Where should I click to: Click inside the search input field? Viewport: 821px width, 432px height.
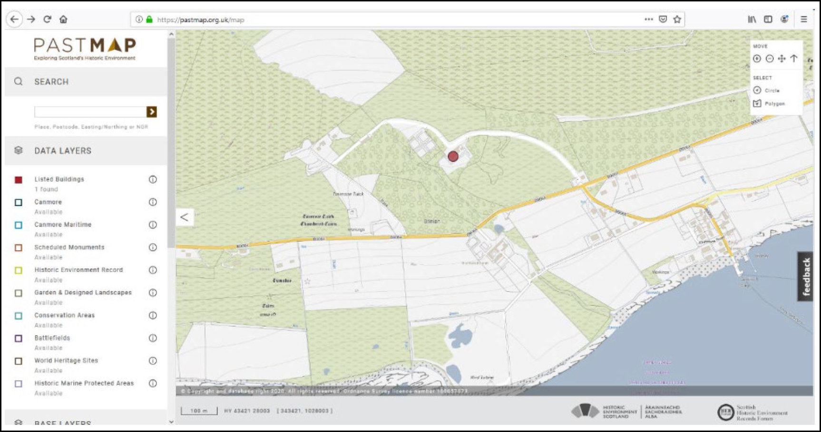coord(86,112)
